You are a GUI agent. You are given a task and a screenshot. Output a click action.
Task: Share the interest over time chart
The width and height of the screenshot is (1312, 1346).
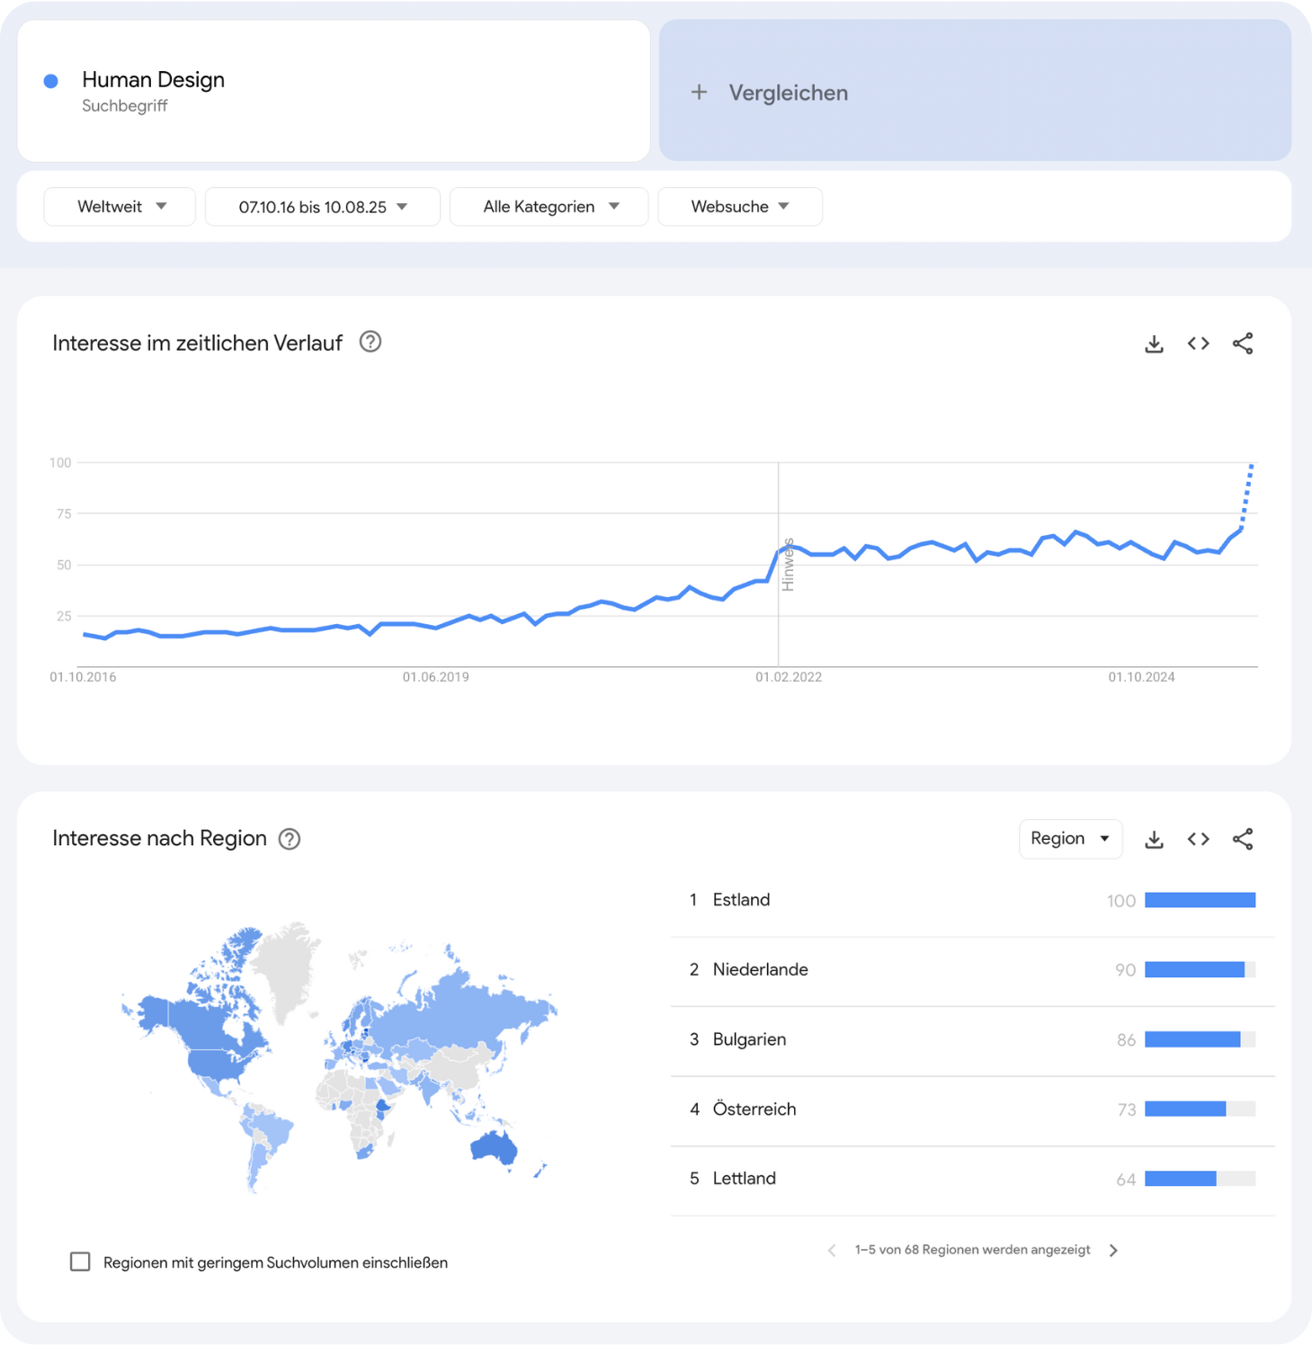1242,343
